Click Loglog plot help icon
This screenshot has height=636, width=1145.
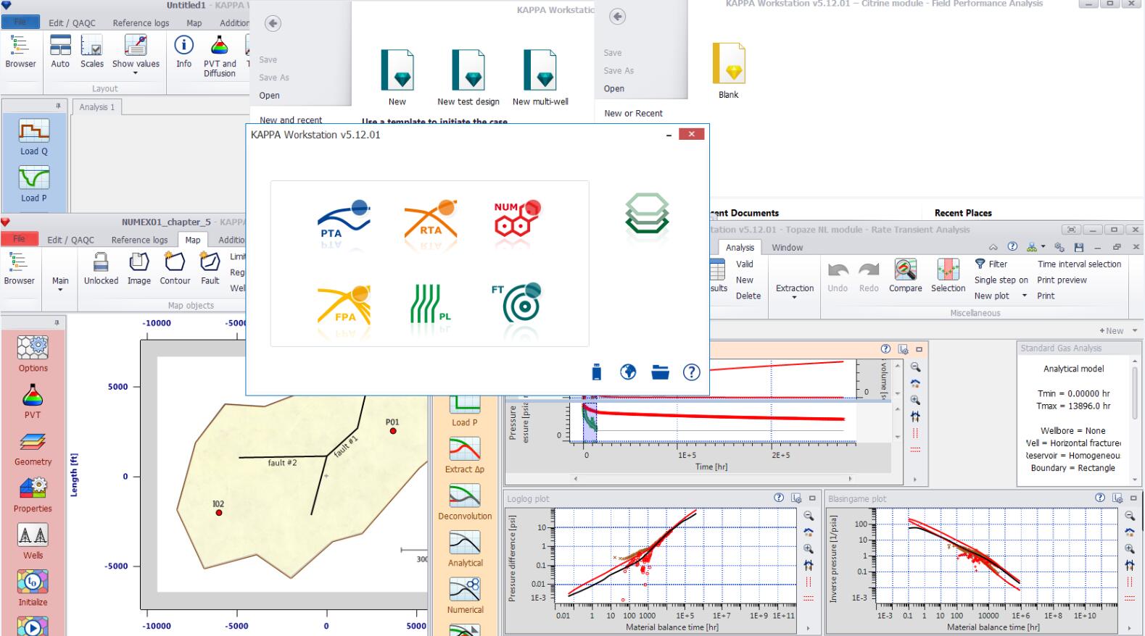point(779,498)
